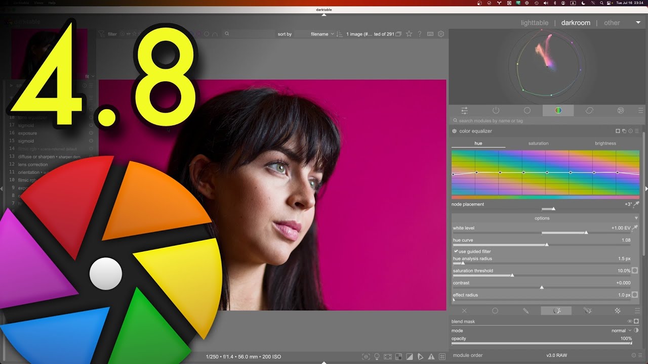Uncheck use guided filter

coord(456,251)
